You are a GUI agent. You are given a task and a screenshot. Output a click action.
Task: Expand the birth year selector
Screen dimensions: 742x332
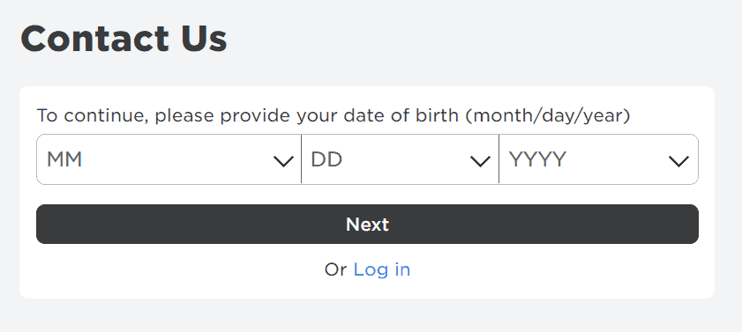(598, 159)
